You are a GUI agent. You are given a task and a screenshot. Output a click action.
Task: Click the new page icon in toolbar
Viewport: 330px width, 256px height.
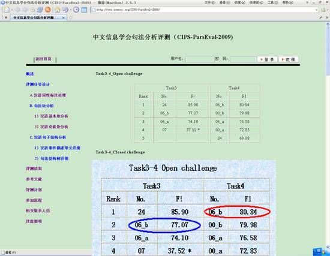(7, 10)
